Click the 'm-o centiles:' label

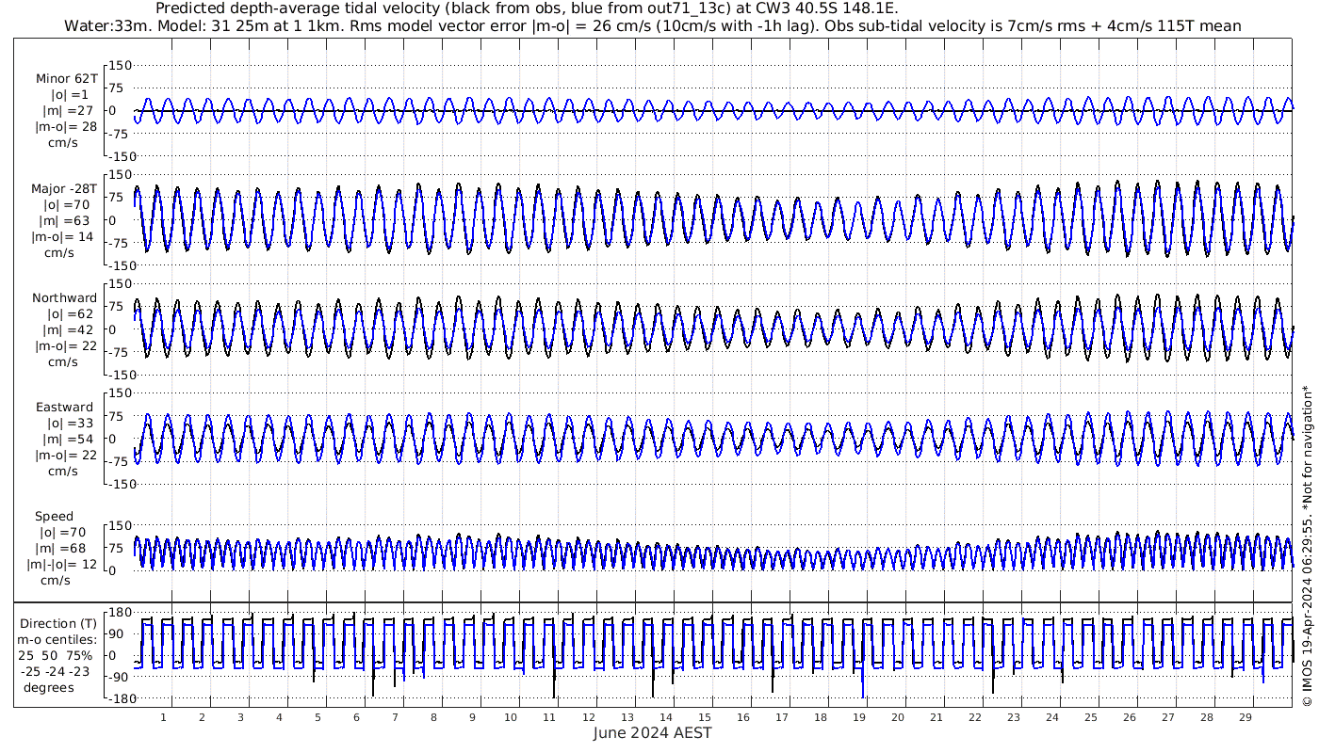point(58,640)
